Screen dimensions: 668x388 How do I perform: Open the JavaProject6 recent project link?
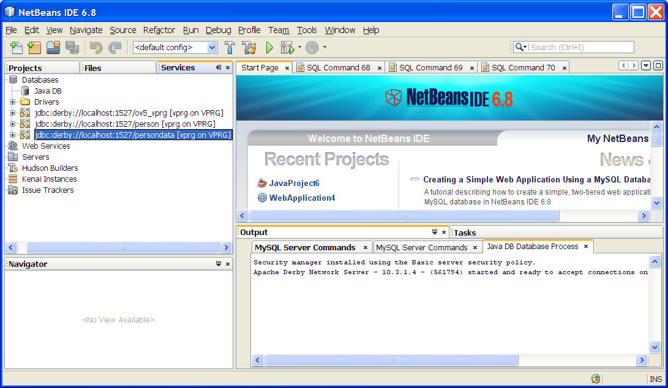click(x=294, y=183)
